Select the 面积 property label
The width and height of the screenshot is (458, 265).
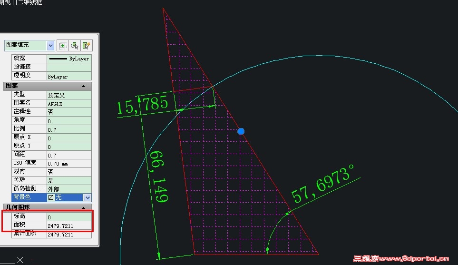(x=29, y=225)
